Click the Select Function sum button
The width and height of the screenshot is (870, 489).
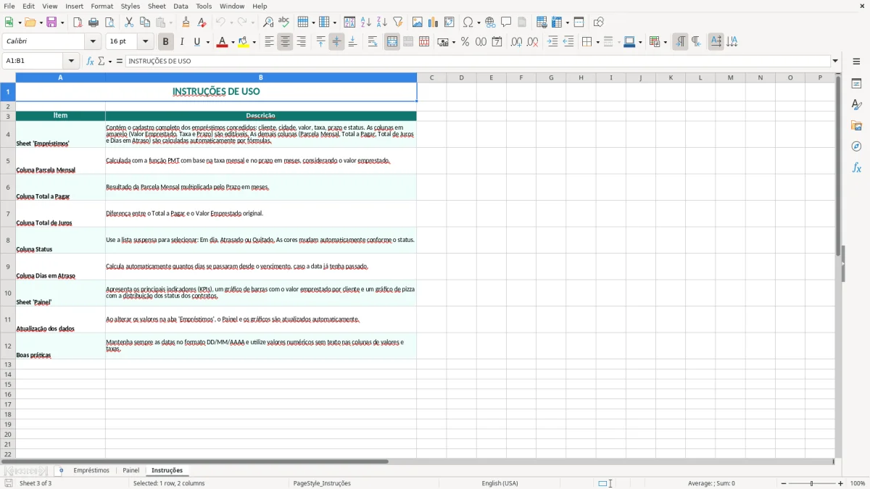(x=101, y=62)
